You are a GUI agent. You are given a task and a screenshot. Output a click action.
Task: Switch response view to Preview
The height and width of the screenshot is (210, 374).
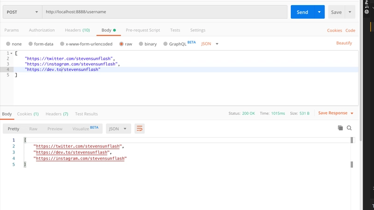pyautogui.click(x=55, y=129)
